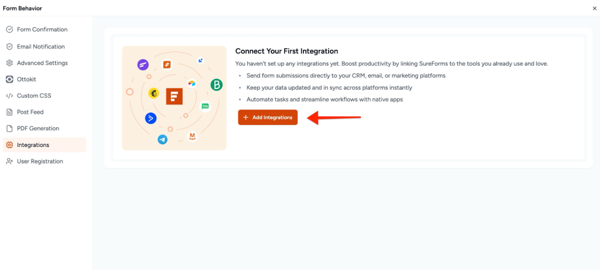Click the Email Notification shield icon

click(x=9, y=46)
